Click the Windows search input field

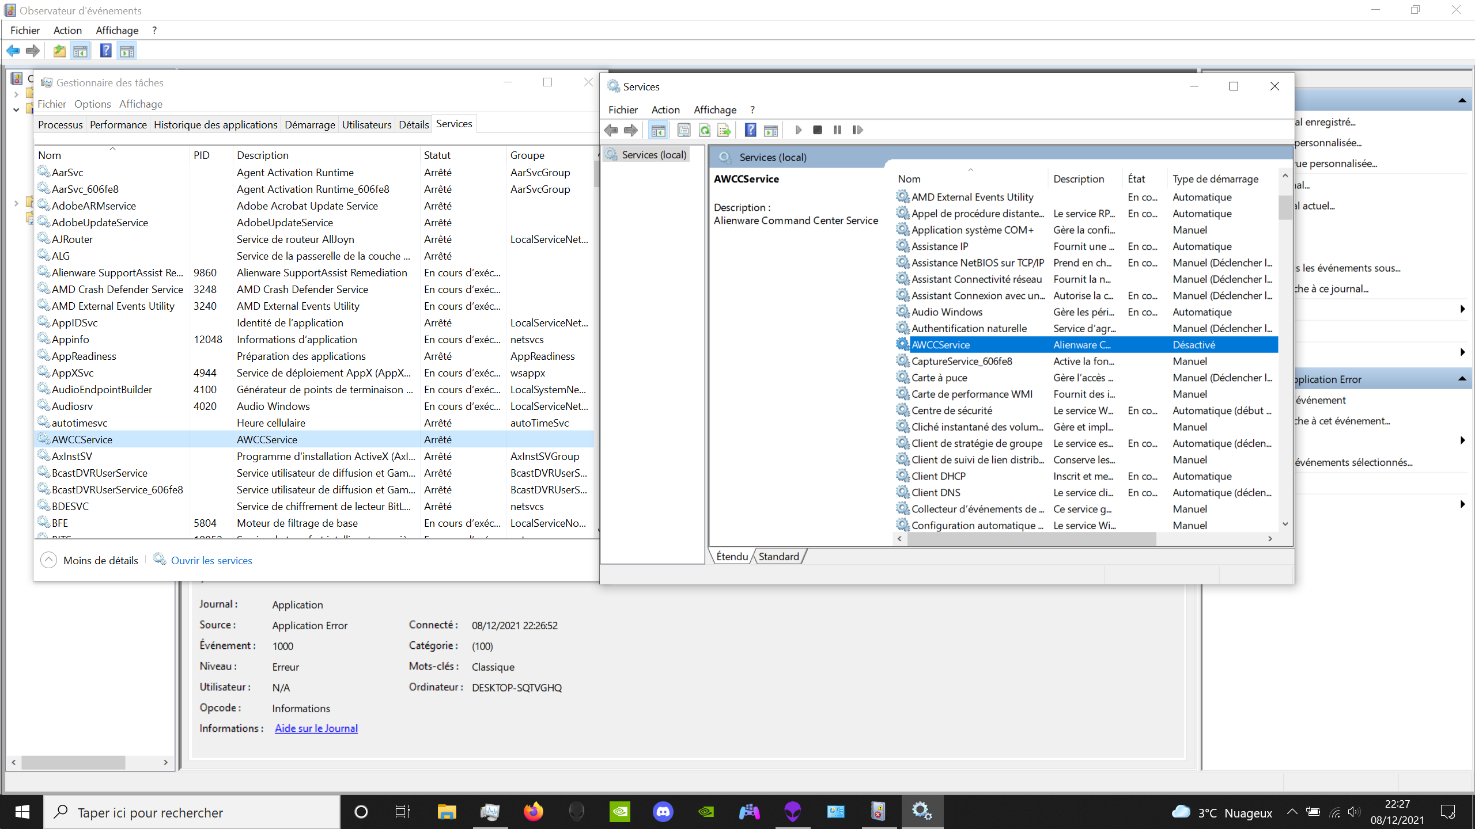pos(190,812)
